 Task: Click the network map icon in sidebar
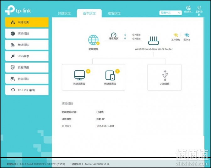pyautogui.click(x=13, y=23)
